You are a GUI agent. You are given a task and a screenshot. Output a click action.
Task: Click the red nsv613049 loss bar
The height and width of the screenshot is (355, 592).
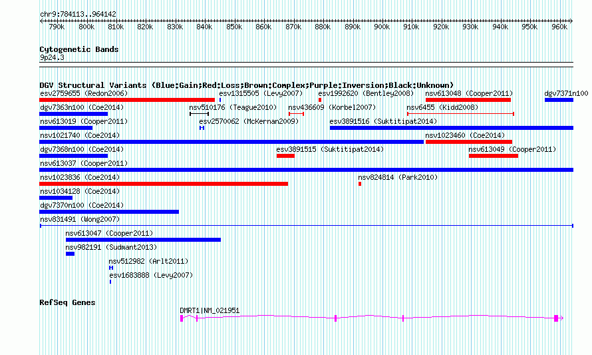(494, 156)
